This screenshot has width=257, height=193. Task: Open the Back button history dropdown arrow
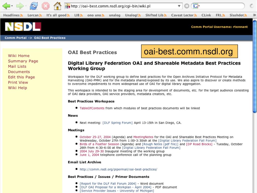tap(12, 6)
